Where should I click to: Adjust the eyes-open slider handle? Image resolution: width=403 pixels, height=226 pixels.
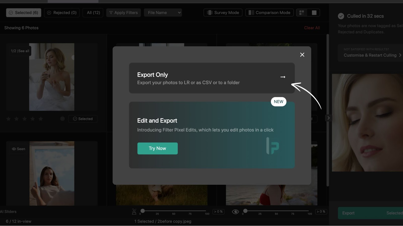point(245,211)
